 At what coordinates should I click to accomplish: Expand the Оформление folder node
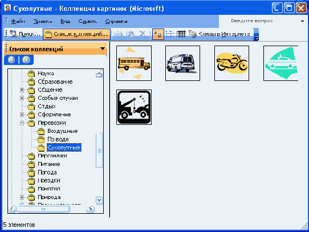22,115
